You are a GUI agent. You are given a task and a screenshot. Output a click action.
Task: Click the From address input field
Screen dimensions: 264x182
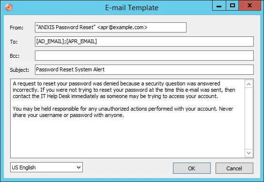point(110,27)
